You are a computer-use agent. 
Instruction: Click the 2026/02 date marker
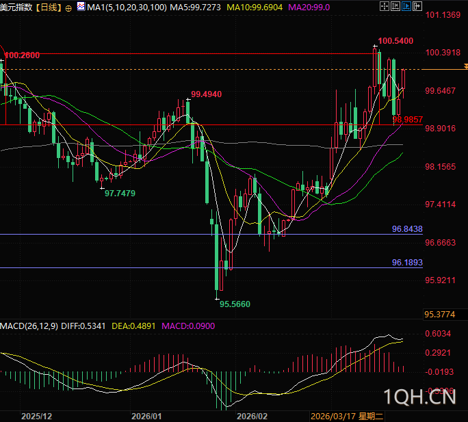(x=252, y=417)
